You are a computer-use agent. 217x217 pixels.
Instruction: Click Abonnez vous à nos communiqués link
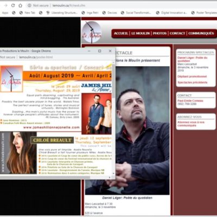[191, 124]
